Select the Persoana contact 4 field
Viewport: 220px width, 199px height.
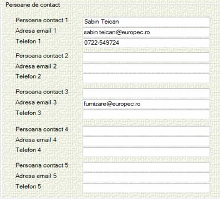[146, 131]
